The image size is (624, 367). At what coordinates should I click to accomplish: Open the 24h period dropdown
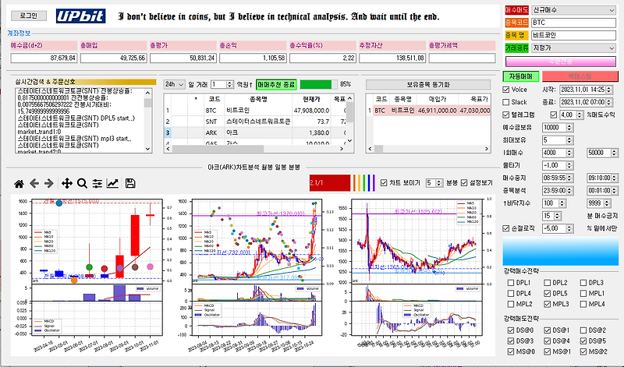pos(174,84)
